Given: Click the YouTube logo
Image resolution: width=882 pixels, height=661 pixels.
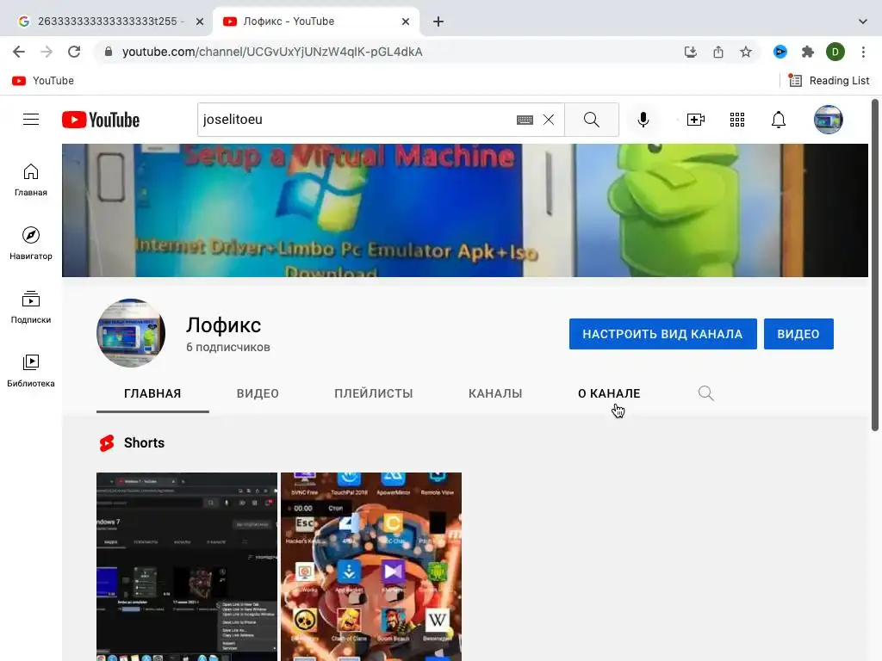Looking at the screenshot, I should (101, 120).
